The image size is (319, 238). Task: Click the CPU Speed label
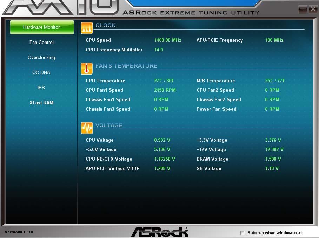[98, 40]
